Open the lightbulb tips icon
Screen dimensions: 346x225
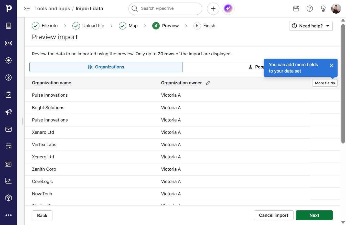coord(323,9)
